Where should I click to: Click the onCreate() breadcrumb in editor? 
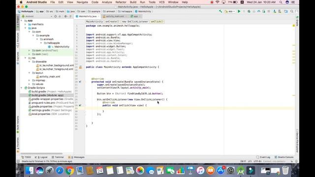(112, 22)
